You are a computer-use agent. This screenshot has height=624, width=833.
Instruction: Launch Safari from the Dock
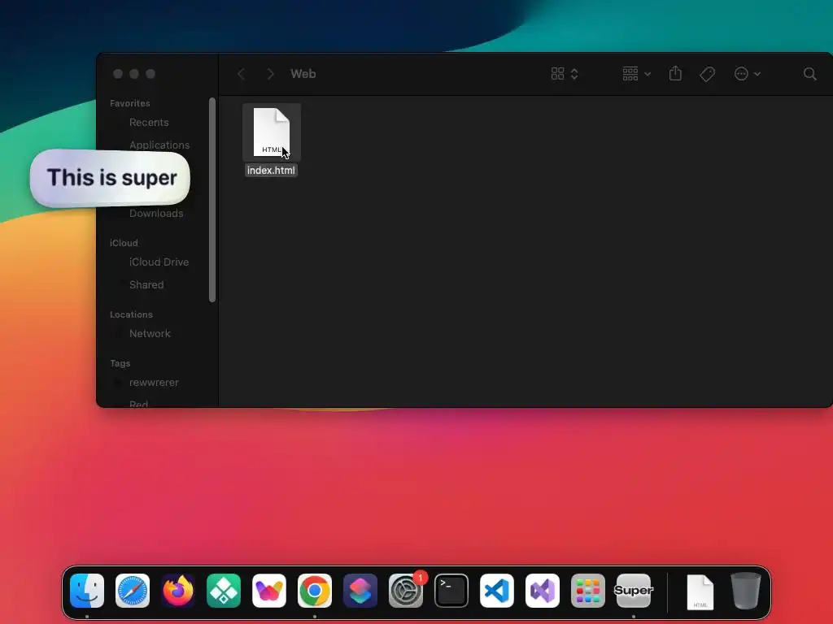tap(133, 591)
